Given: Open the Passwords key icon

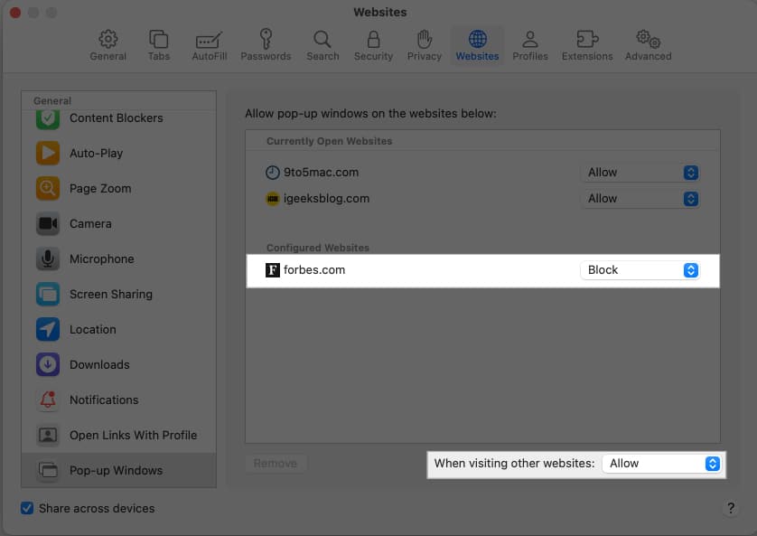Looking at the screenshot, I should pos(266,39).
